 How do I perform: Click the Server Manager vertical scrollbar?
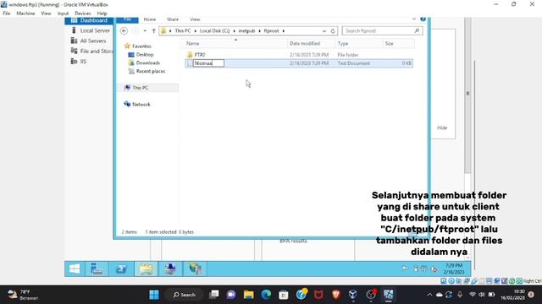click(x=467, y=96)
